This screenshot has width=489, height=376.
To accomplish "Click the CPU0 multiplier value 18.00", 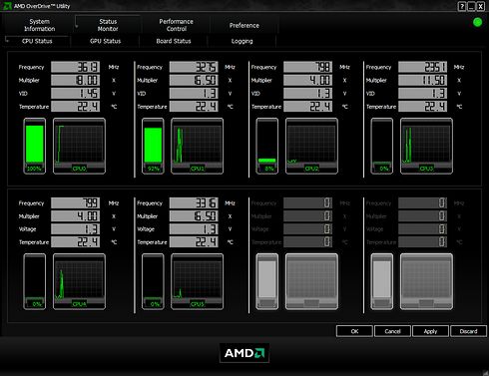I will click(75, 80).
